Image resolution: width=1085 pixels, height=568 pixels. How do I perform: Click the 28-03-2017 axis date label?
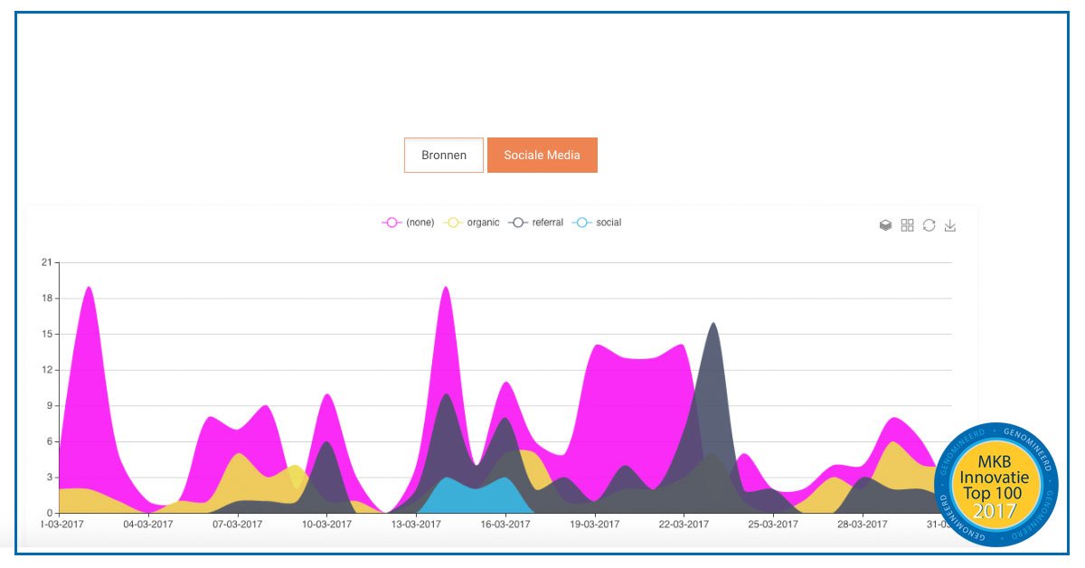pos(863,524)
